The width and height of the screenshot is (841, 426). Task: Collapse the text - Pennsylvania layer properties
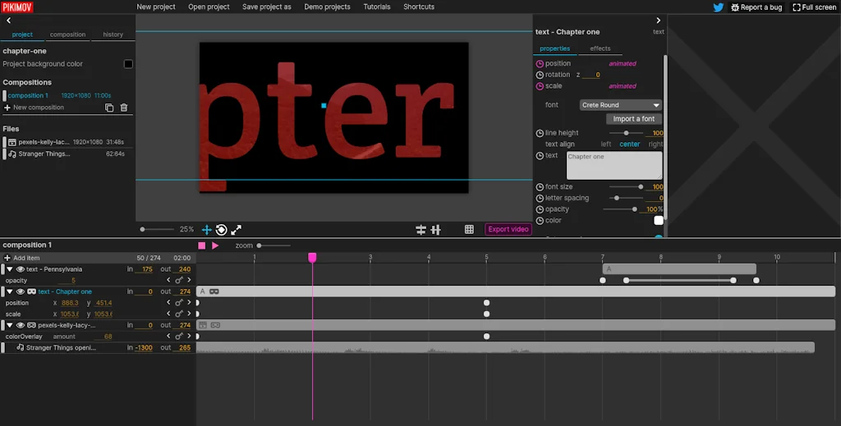[x=11, y=269]
